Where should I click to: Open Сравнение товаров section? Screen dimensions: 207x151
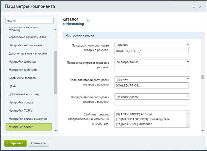click(x=22, y=78)
